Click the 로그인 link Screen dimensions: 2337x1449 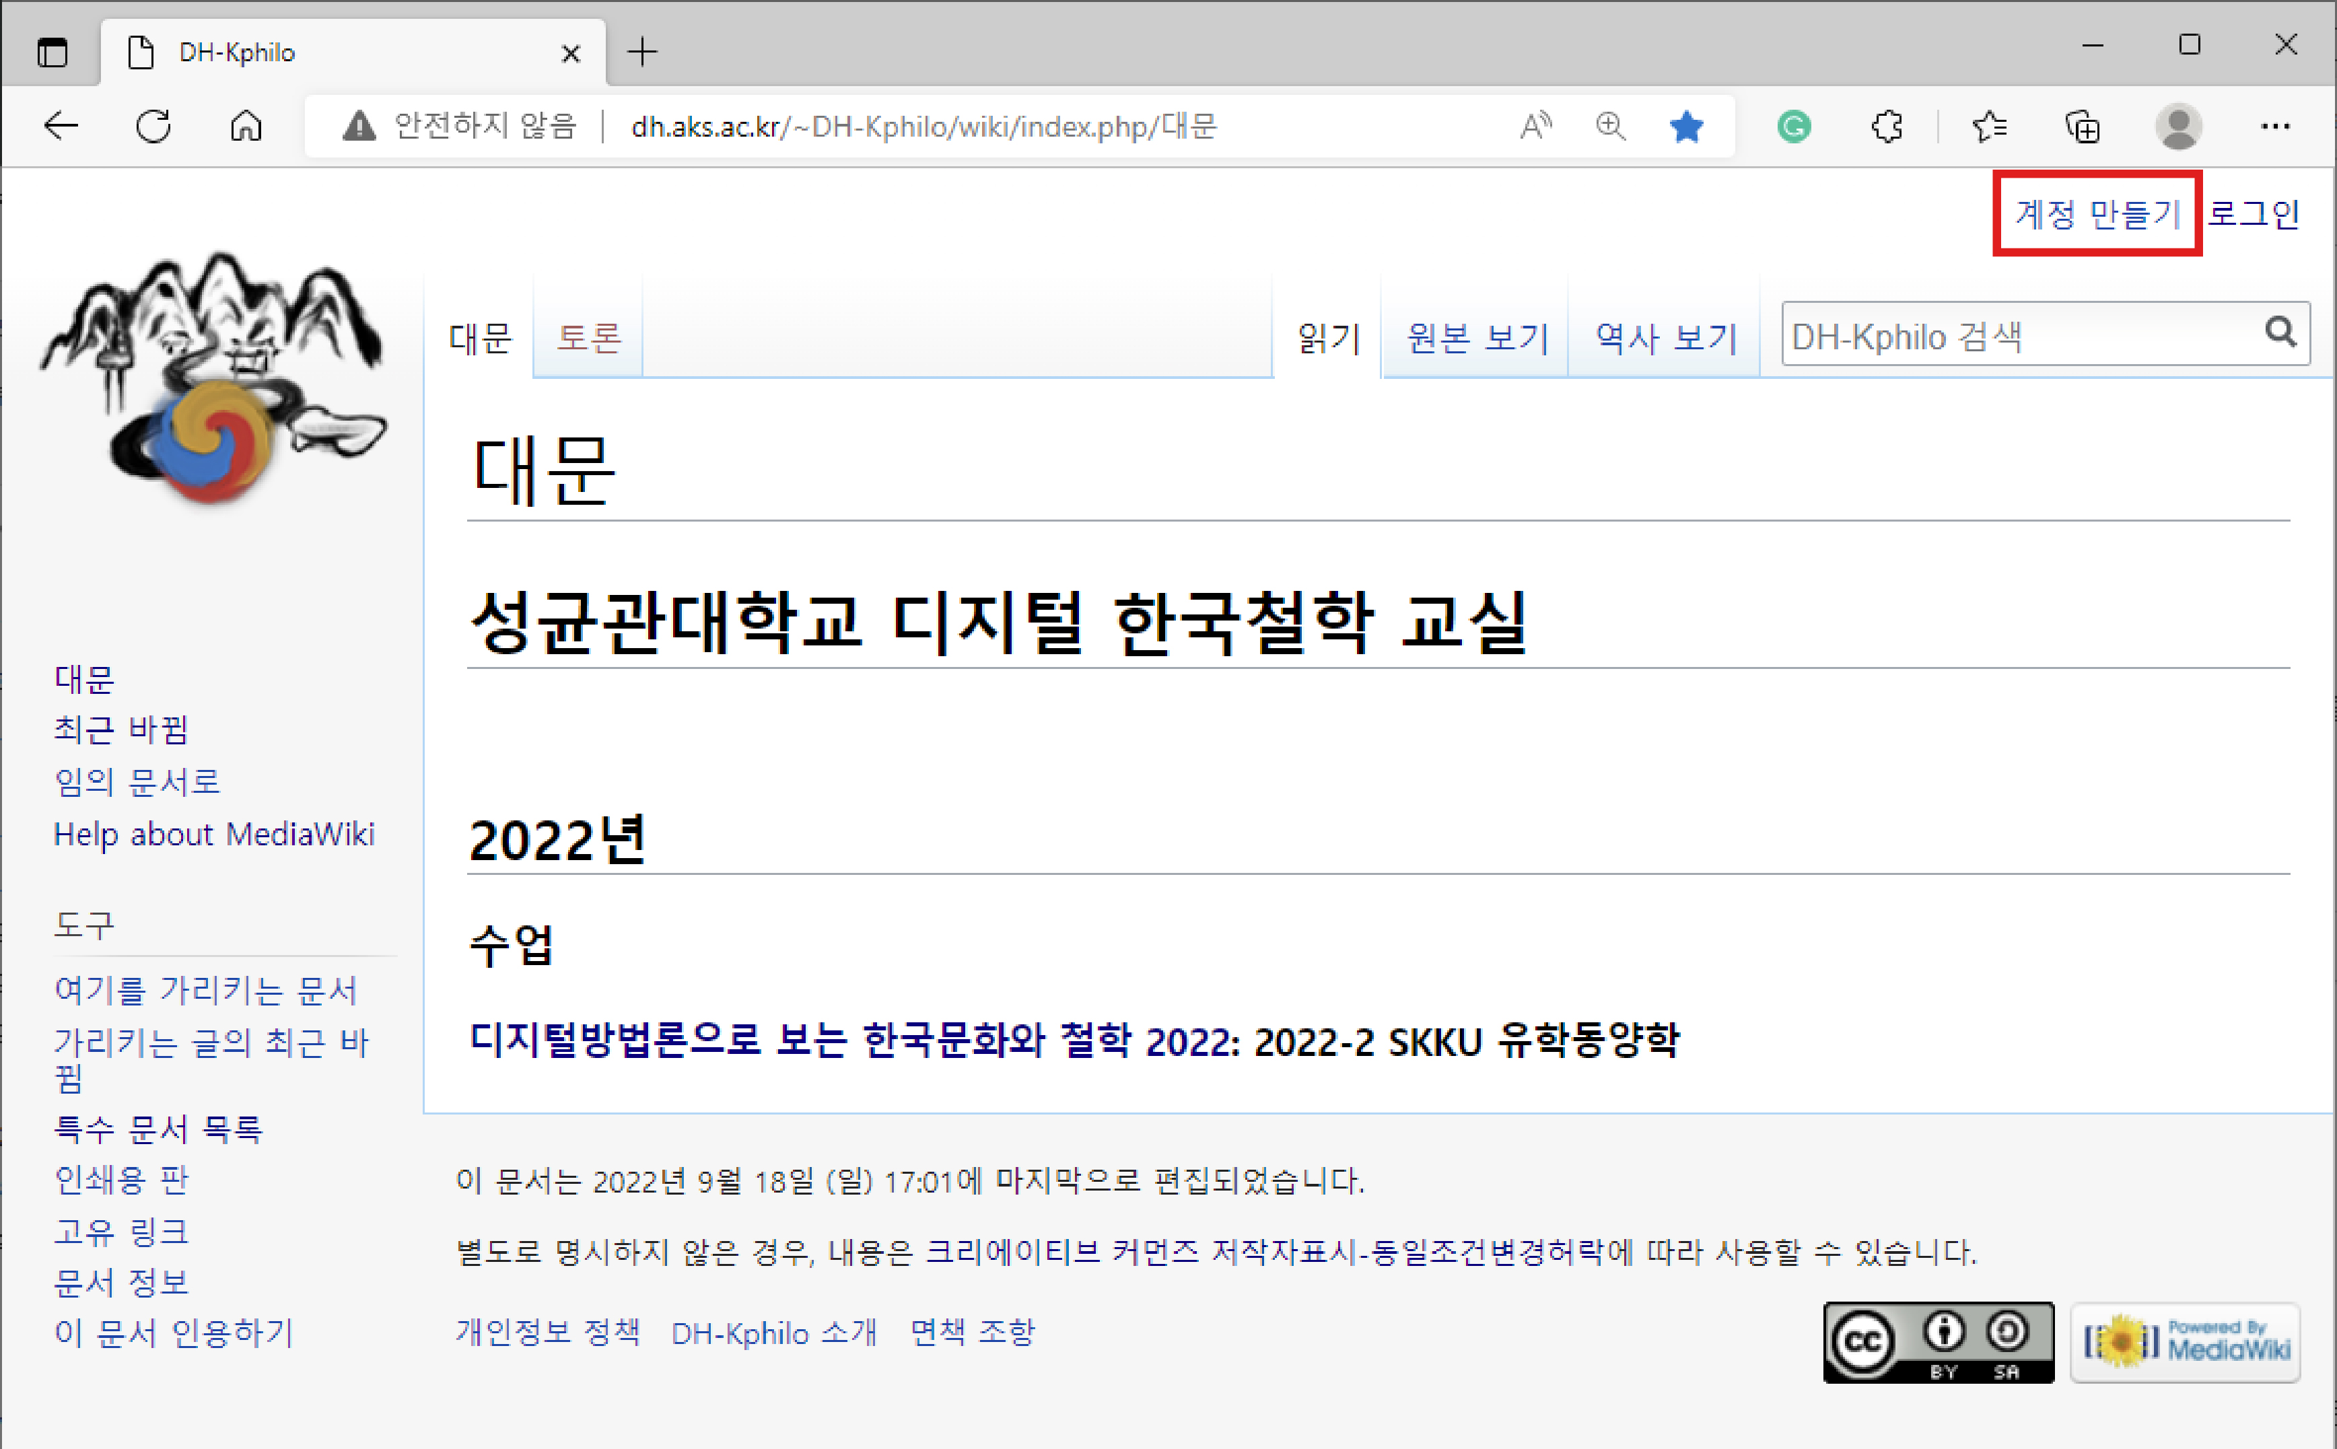click(x=2254, y=214)
